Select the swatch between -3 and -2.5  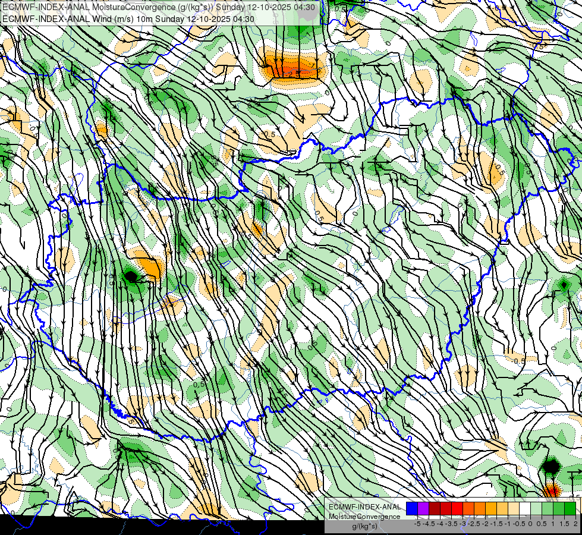coord(468,509)
